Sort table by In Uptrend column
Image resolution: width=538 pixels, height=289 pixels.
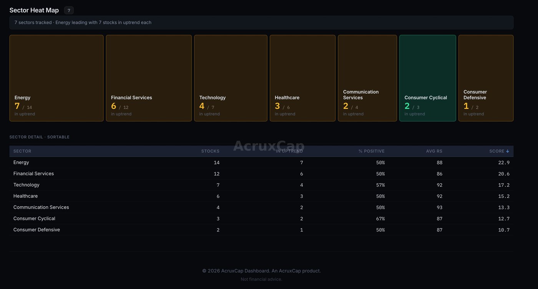[289, 151]
